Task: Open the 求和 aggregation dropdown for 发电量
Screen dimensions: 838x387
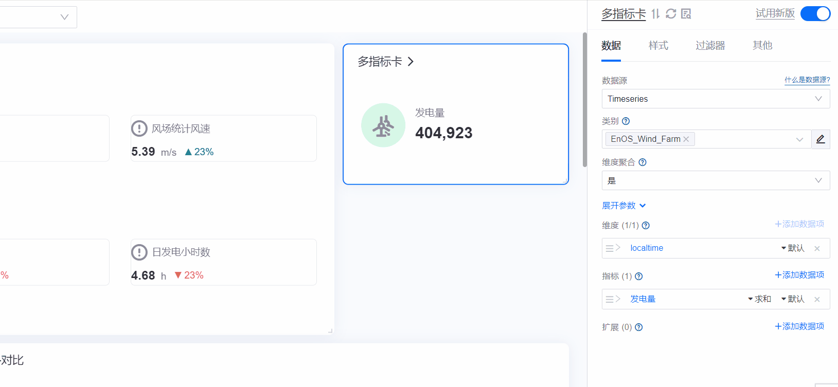Action: [759, 299]
